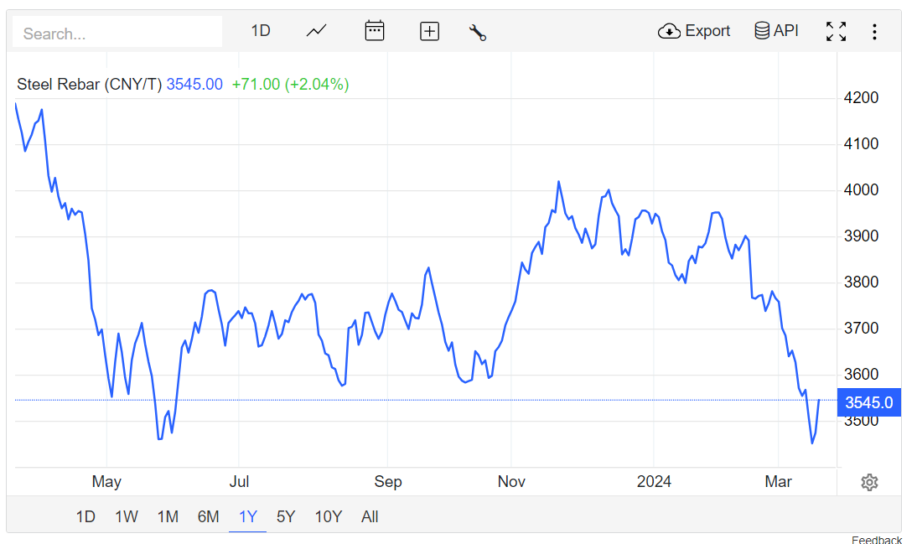This screenshot has height=544, width=917.
Task: Select the 1W time range
Action: [127, 516]
